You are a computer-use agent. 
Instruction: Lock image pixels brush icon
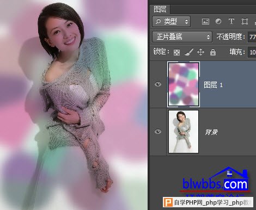click(x=189, y=52)
